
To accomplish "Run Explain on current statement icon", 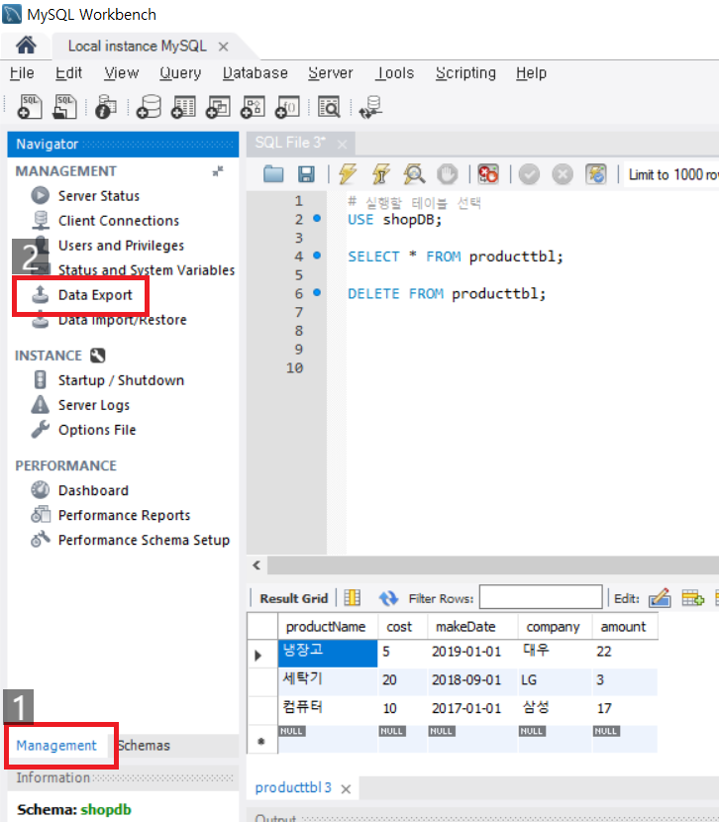I will (x=414, y=174).
